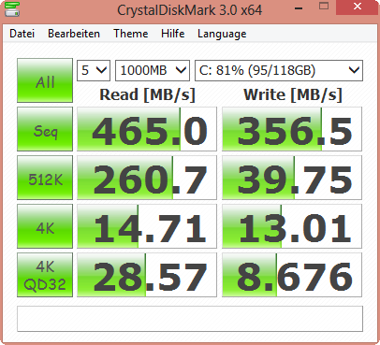Screen dimensions: 380x345
Task: Select the 4K write value 13.01
Action: pyautogui.click(x=292, y=226)
